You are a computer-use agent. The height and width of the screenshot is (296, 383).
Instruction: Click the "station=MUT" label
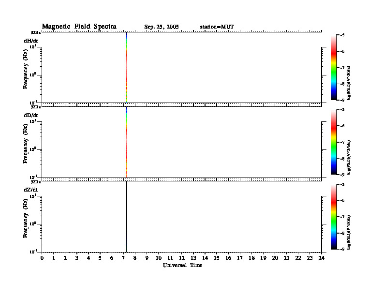point(217,27)
